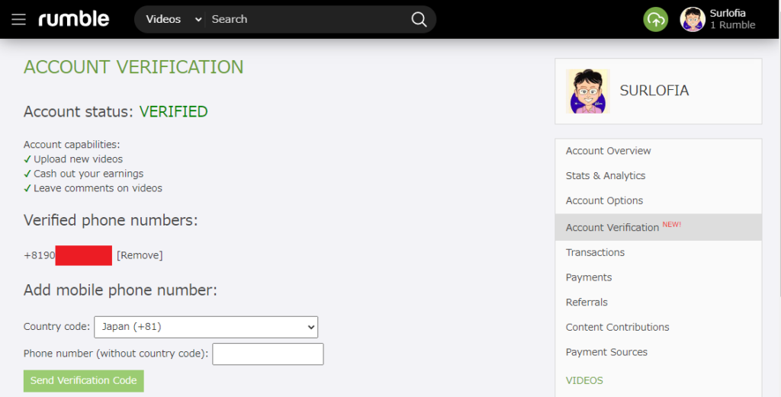
Task: Open the Referrals section
Action: pyautogui.click(x=587, y=303)
